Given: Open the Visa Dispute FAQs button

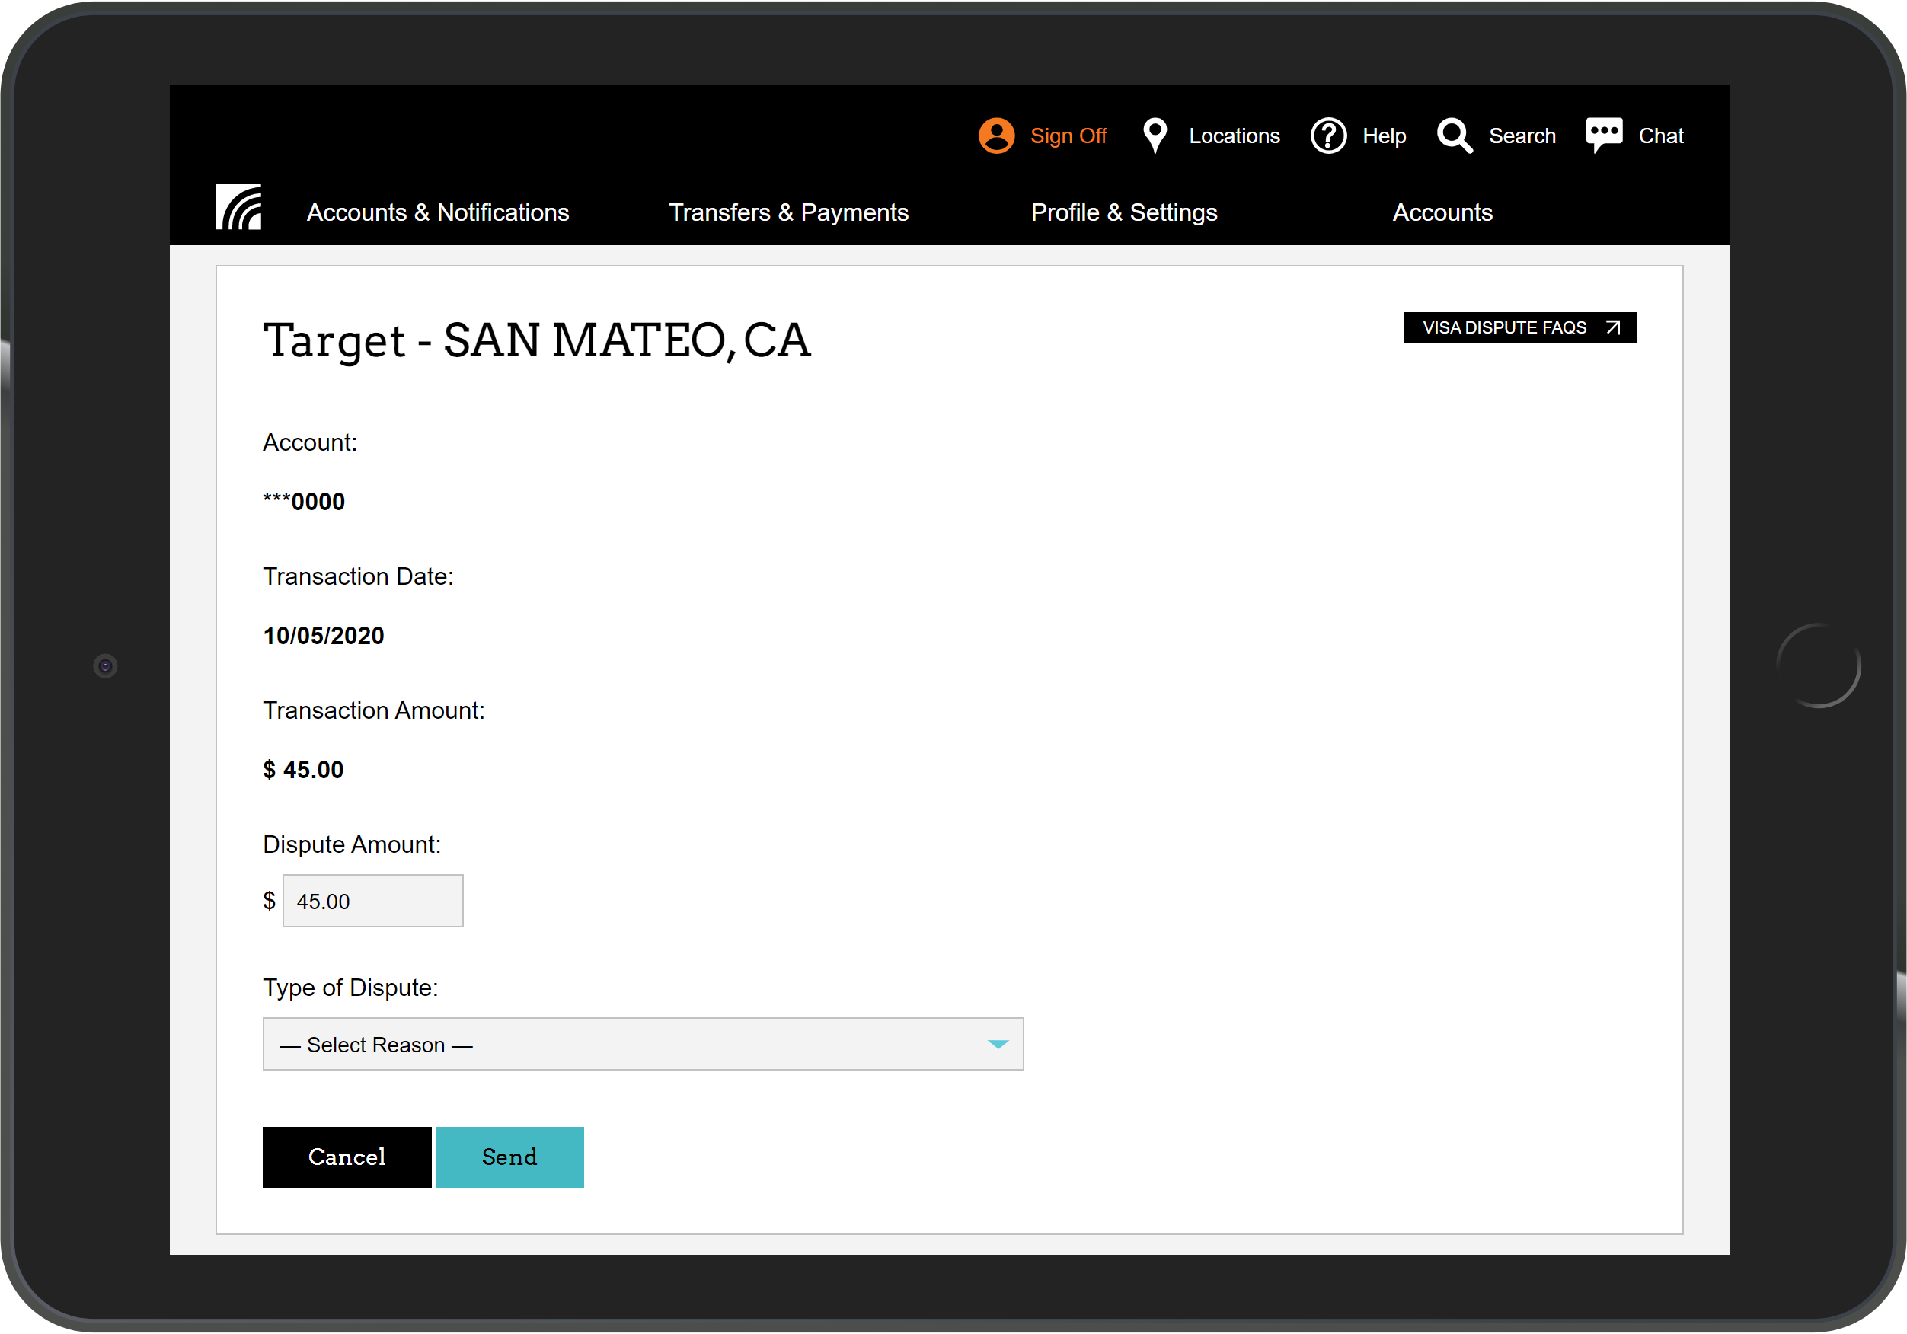Looking at the screenshot, I should 1519,327.
